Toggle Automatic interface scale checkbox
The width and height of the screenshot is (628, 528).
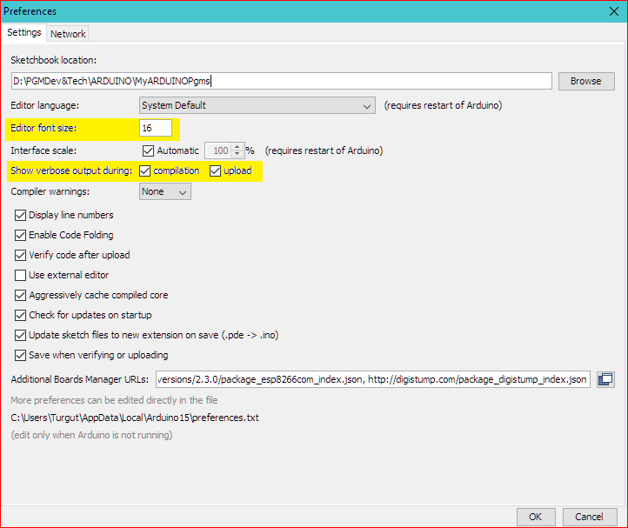click(x=148, y=150)
